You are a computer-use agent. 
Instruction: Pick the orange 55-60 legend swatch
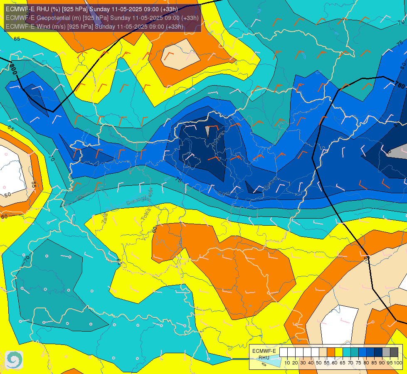[331, 352]
